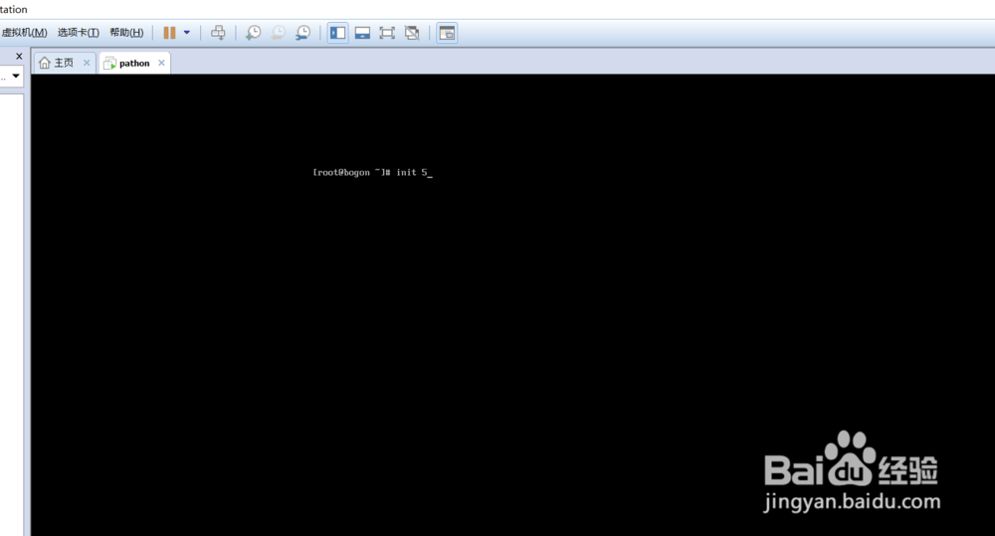Screen dimensions: 995x536
Task: Pause the virtual machine with the orange button
Action: 169,33
